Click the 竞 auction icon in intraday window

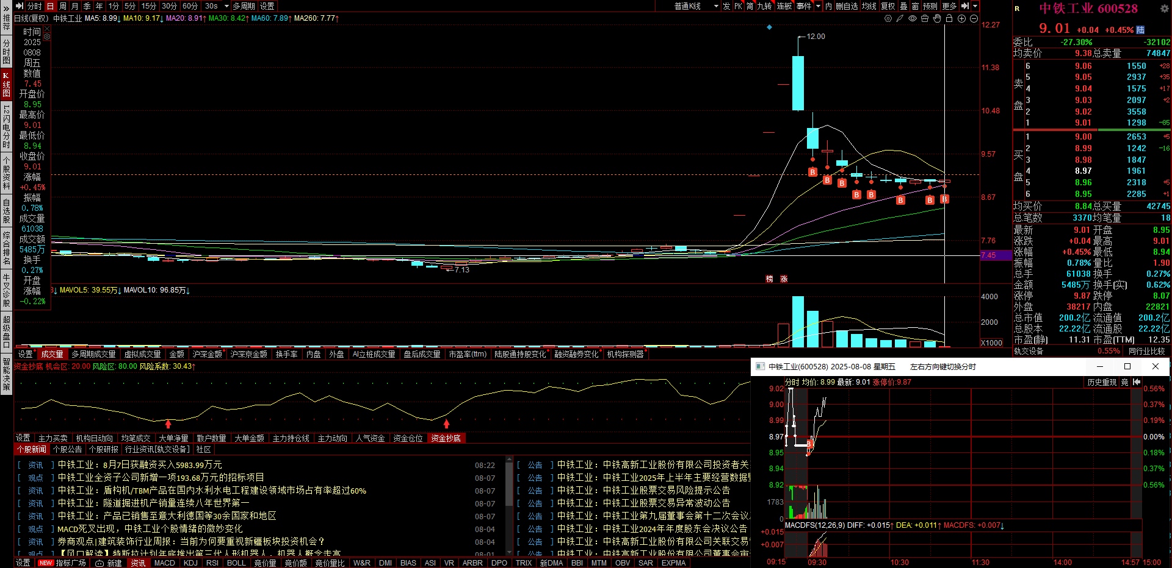1124,382
